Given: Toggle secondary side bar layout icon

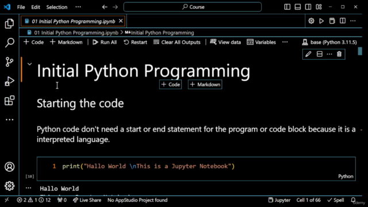Looking at the screenshot, I should [x=308, y=7].
